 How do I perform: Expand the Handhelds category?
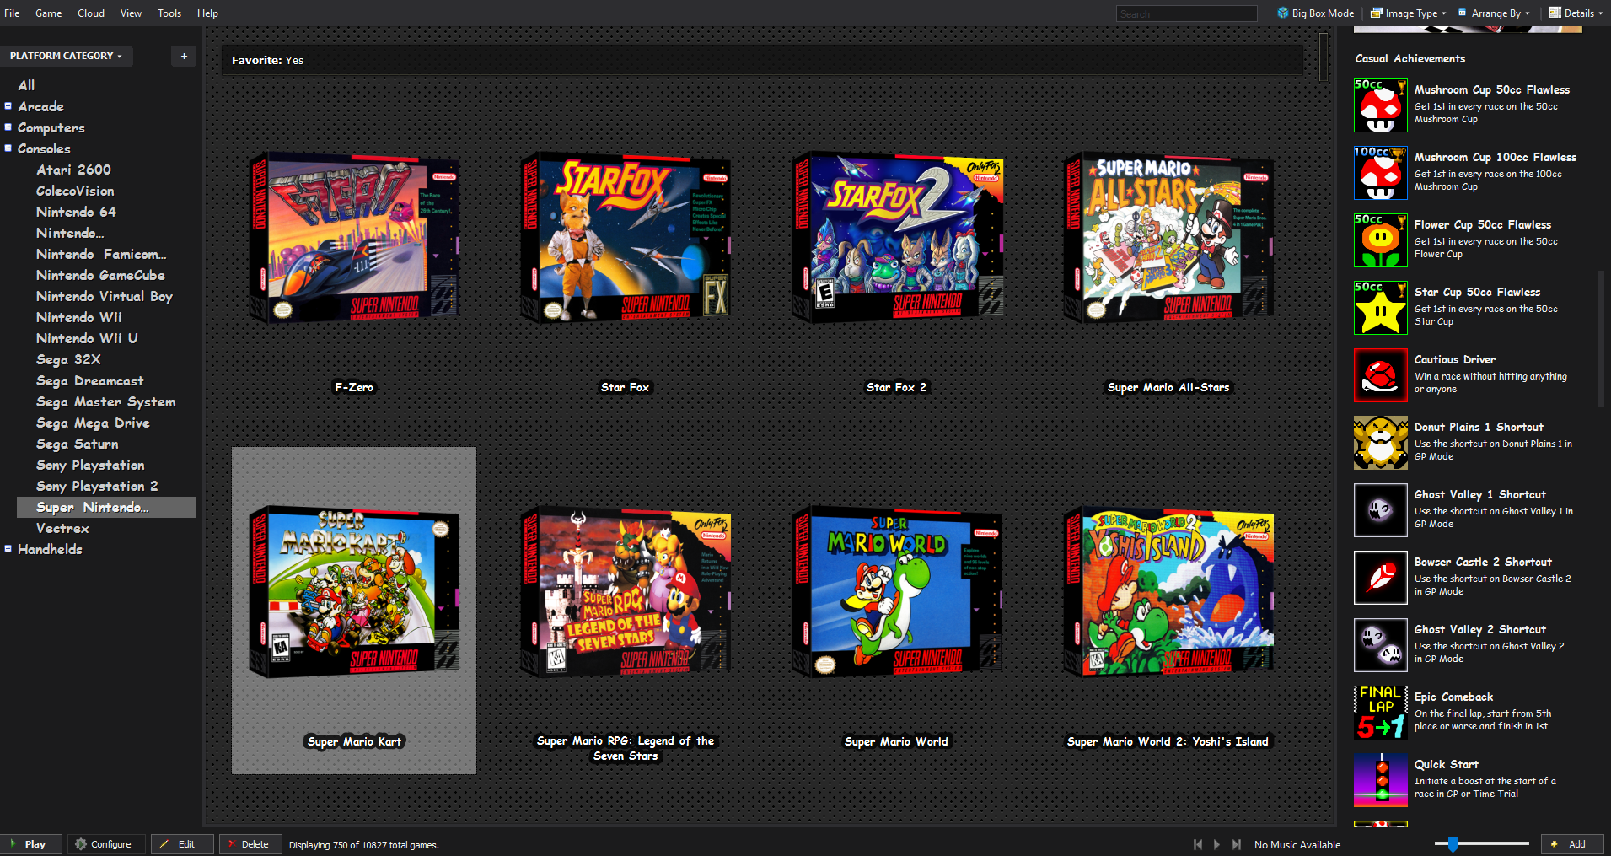(x=8, y=549)
